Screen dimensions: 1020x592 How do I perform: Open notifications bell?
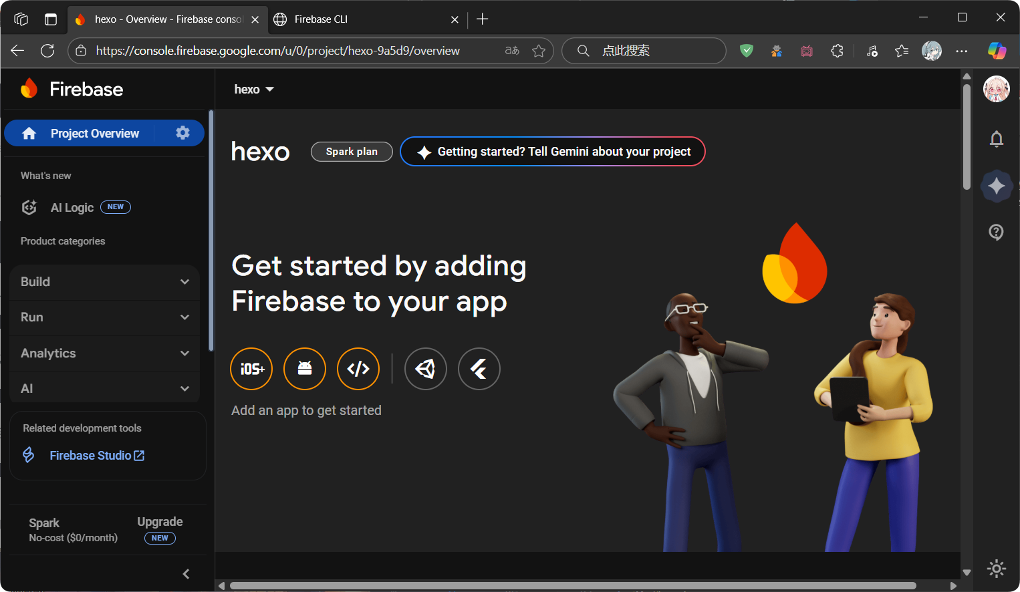tap(997, 139)
